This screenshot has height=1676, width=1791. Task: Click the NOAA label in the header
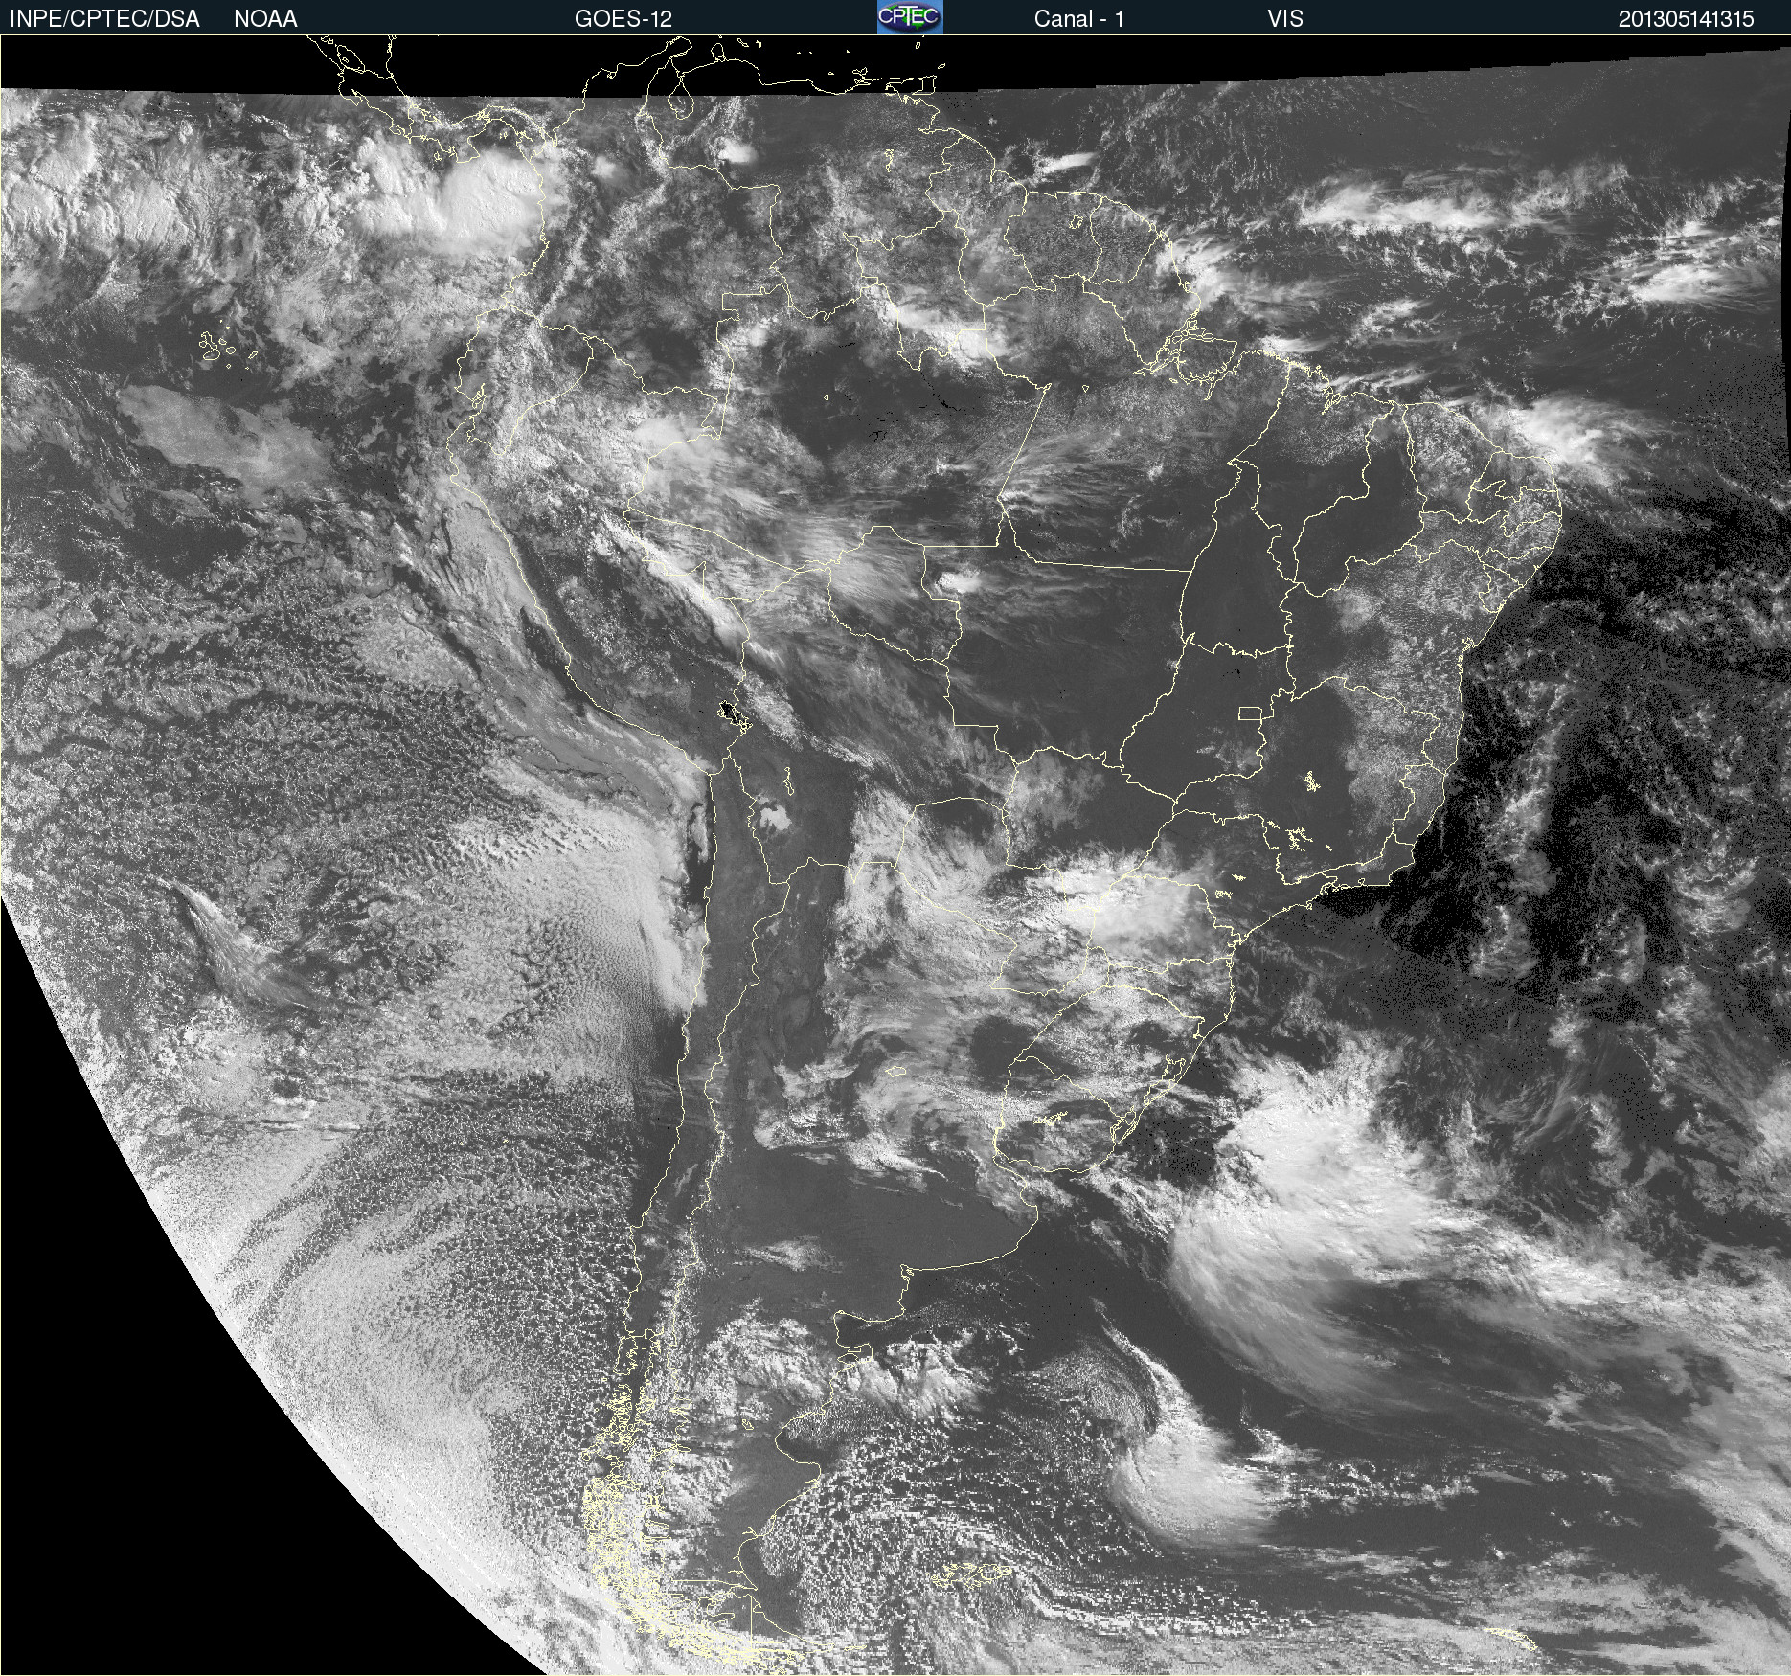pos(265,19)
